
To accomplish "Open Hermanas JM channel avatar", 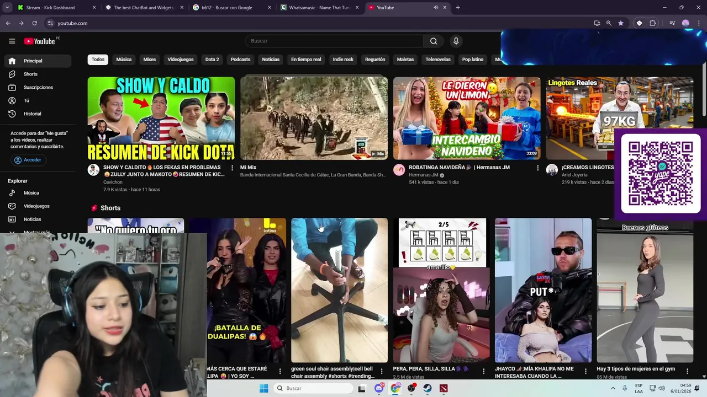I will coord(399,170).
